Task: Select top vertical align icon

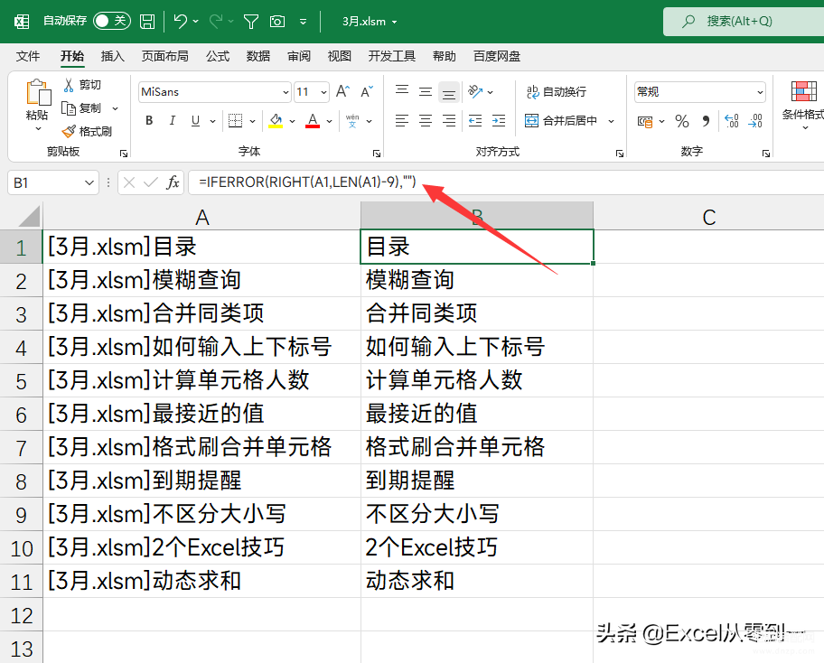Action: click(402, 91)
